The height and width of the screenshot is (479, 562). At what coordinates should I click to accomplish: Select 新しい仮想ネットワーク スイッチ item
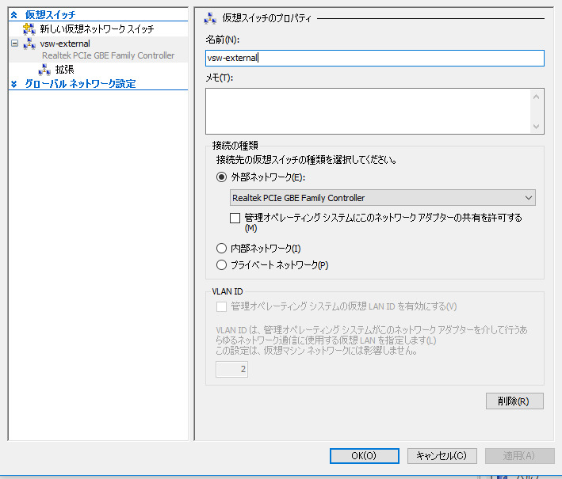(97, 29)
